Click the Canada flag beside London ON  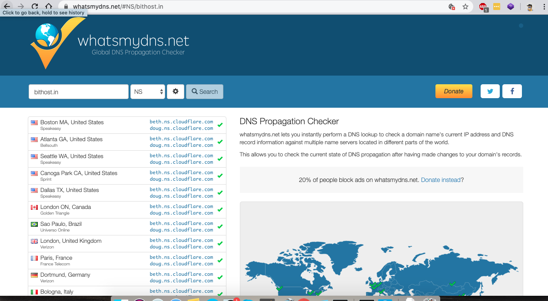pos(34,207)
